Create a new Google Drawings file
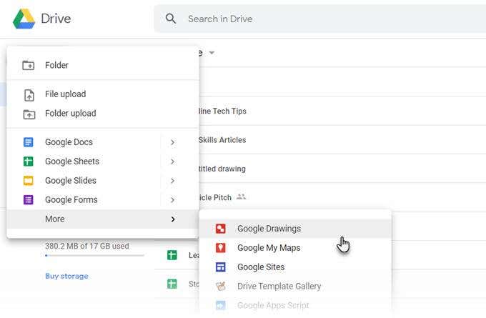This screenshot has width=486, height=318. pos(295,229)
